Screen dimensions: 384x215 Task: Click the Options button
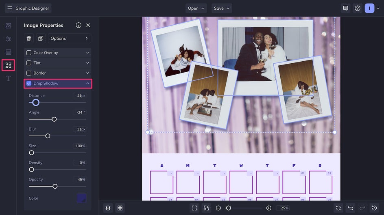(x=69, y=39)
